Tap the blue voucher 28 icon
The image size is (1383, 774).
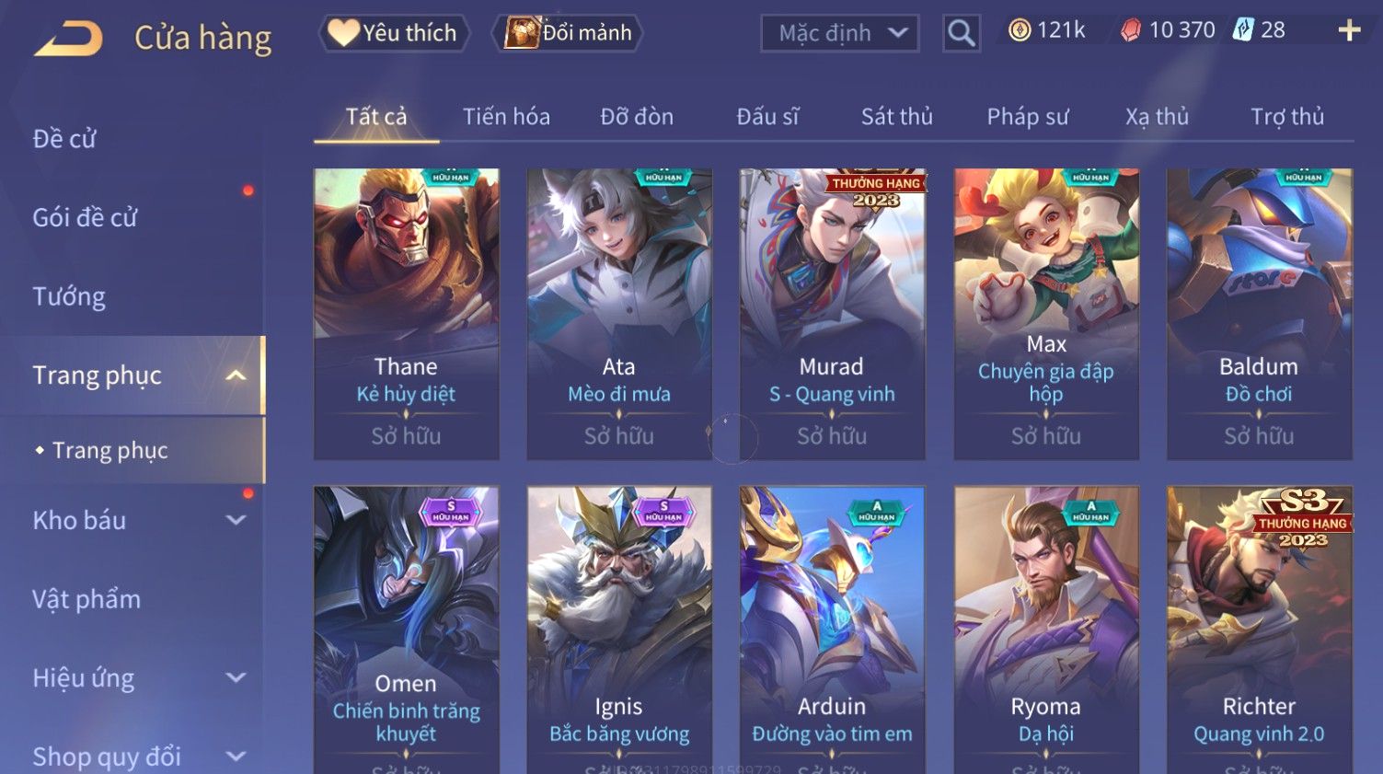tap(1243, 29)
